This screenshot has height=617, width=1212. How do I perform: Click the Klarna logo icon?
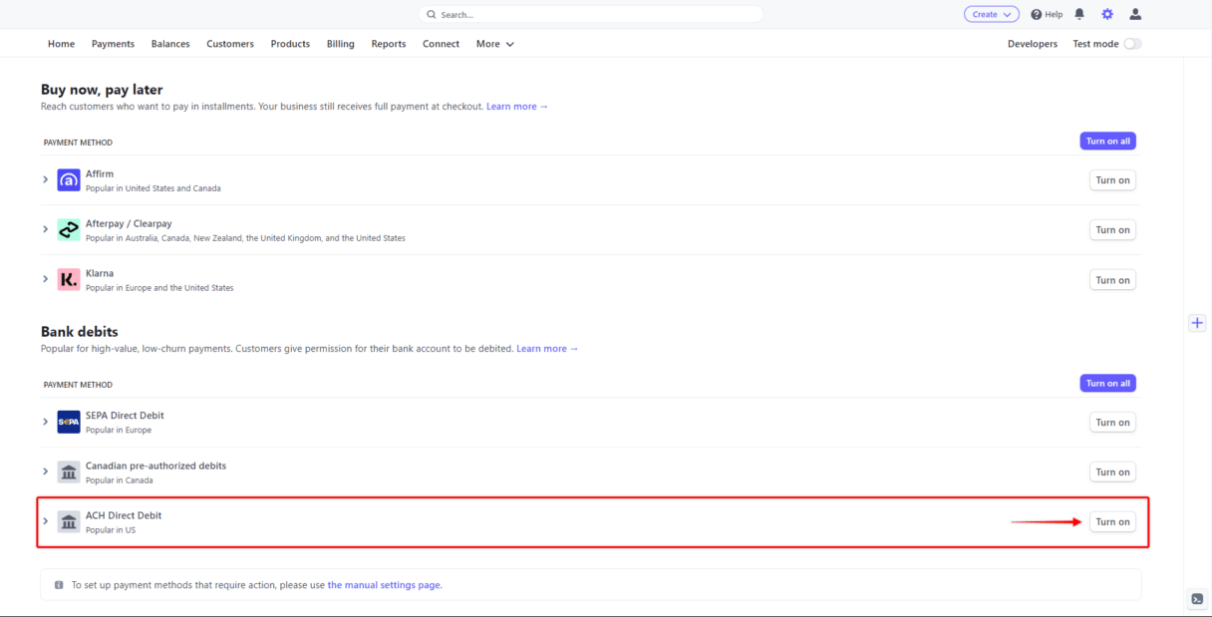[x=69, y=280]
